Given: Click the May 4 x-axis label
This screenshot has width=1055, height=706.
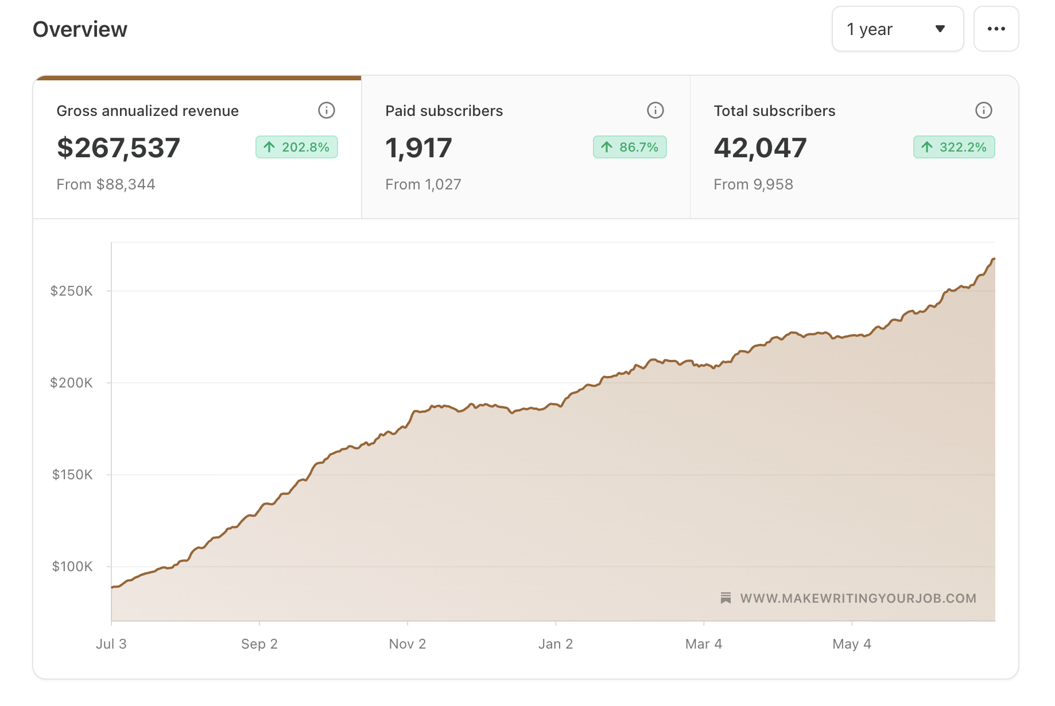Looking at the screenshot, I should coord(851,644).
